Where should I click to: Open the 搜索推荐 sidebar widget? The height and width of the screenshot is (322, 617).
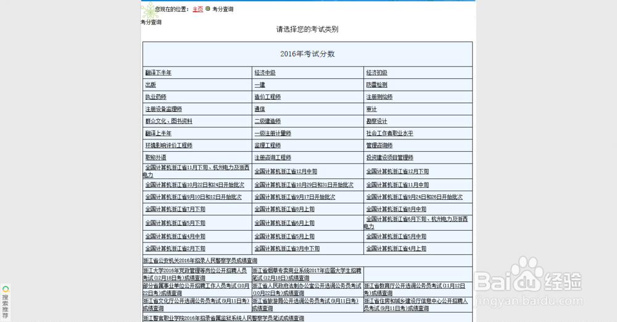(5, 302)
